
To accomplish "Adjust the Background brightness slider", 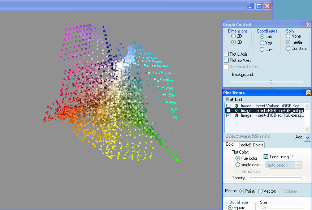I will pyautogui.click(x=271, y=82).
